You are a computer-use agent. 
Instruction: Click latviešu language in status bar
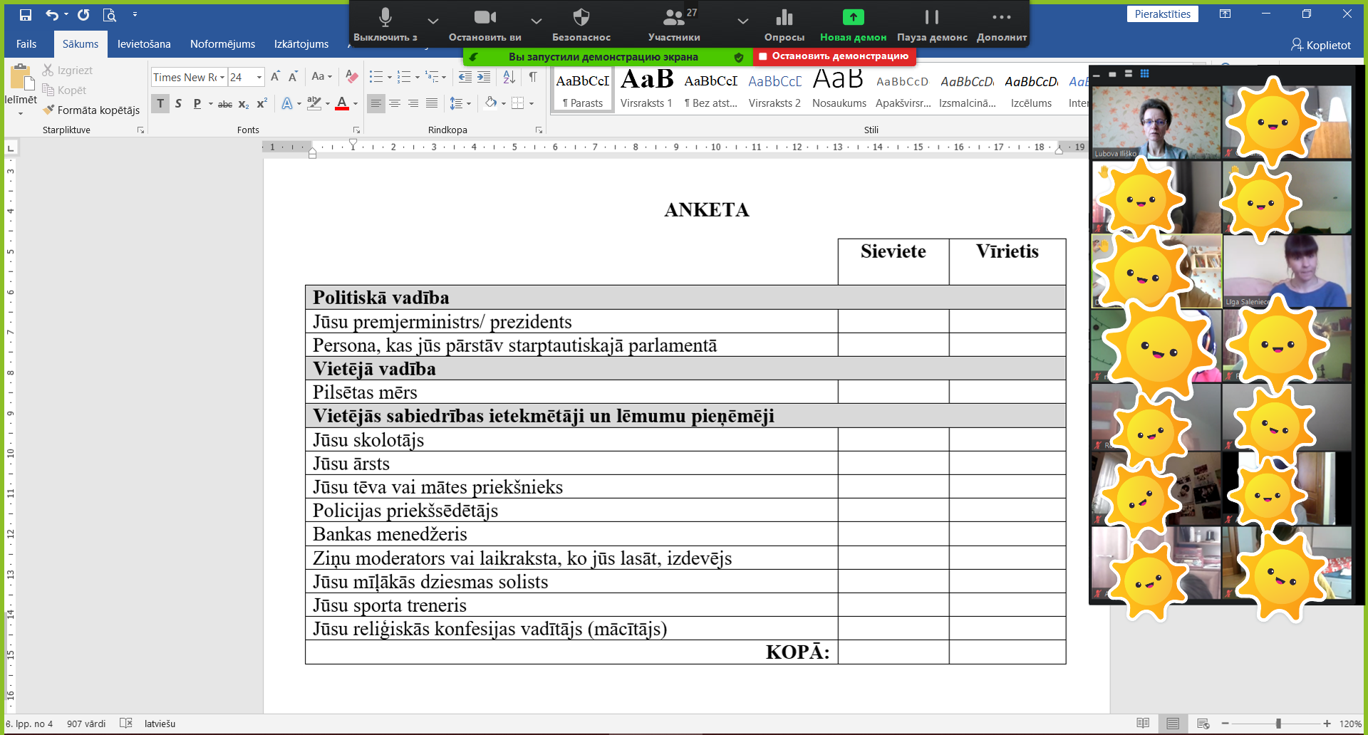(160, 724)
